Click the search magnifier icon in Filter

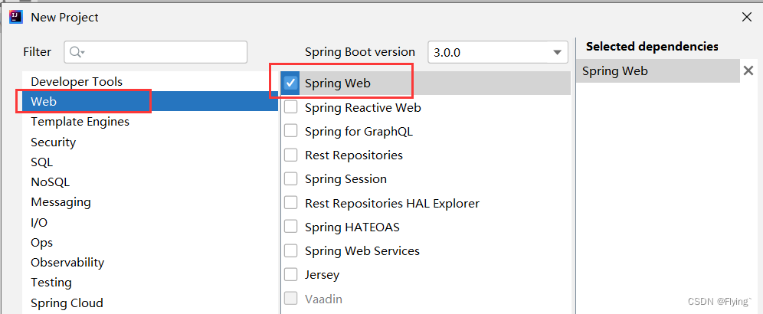[x=77, y=52]
